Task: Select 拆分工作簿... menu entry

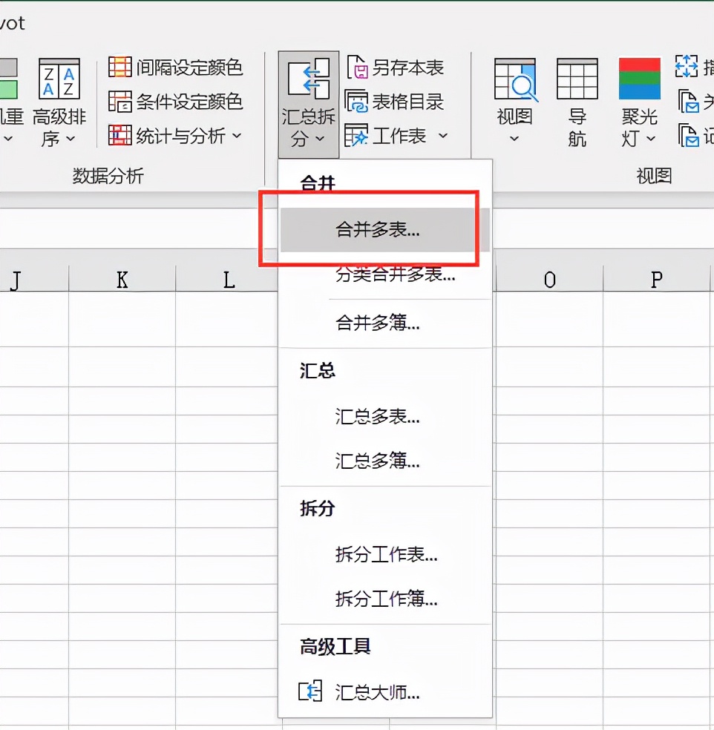Action: tap(384, 599)
